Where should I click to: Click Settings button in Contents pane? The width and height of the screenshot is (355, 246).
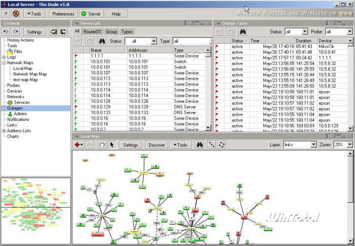(x=34, y=32)
